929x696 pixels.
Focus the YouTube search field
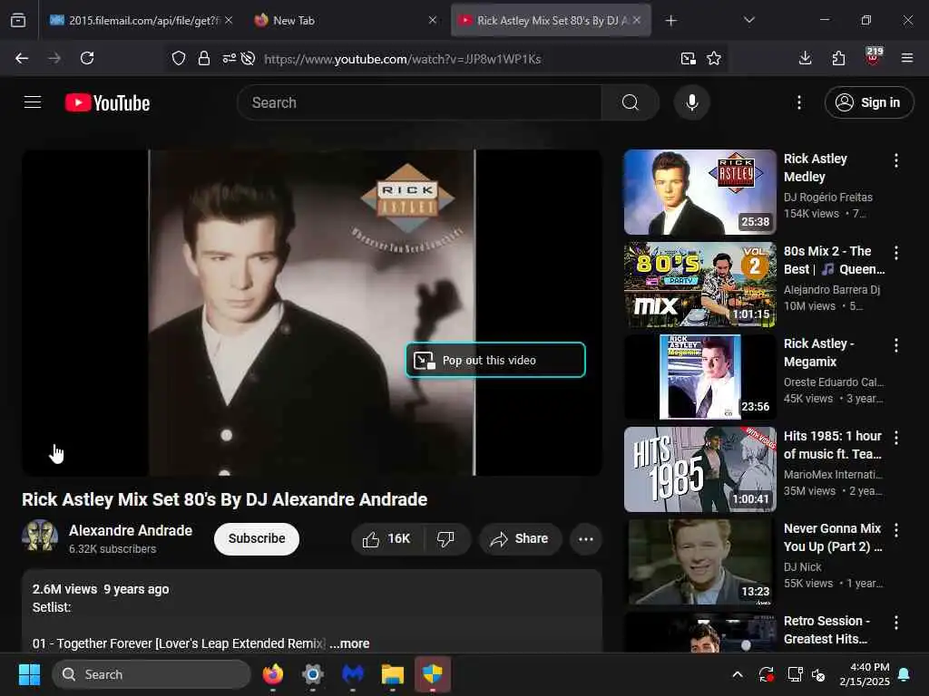(x=419, y=102)
